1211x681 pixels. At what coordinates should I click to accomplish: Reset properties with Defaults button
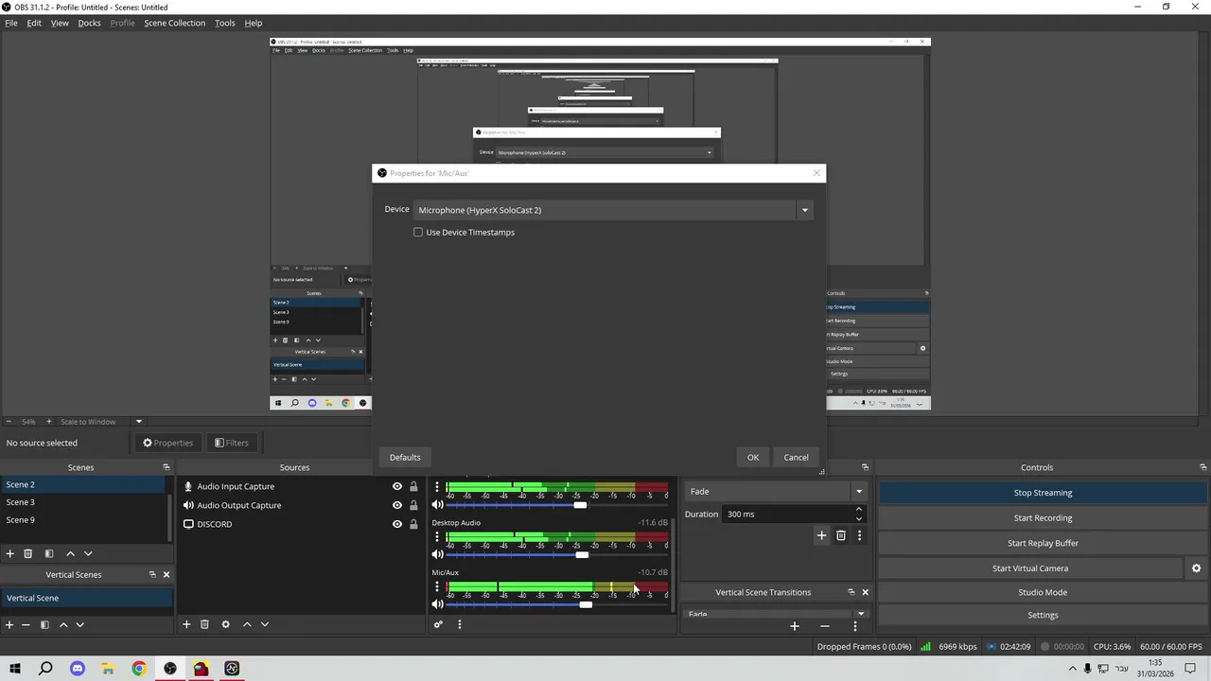tap(405, 458)
